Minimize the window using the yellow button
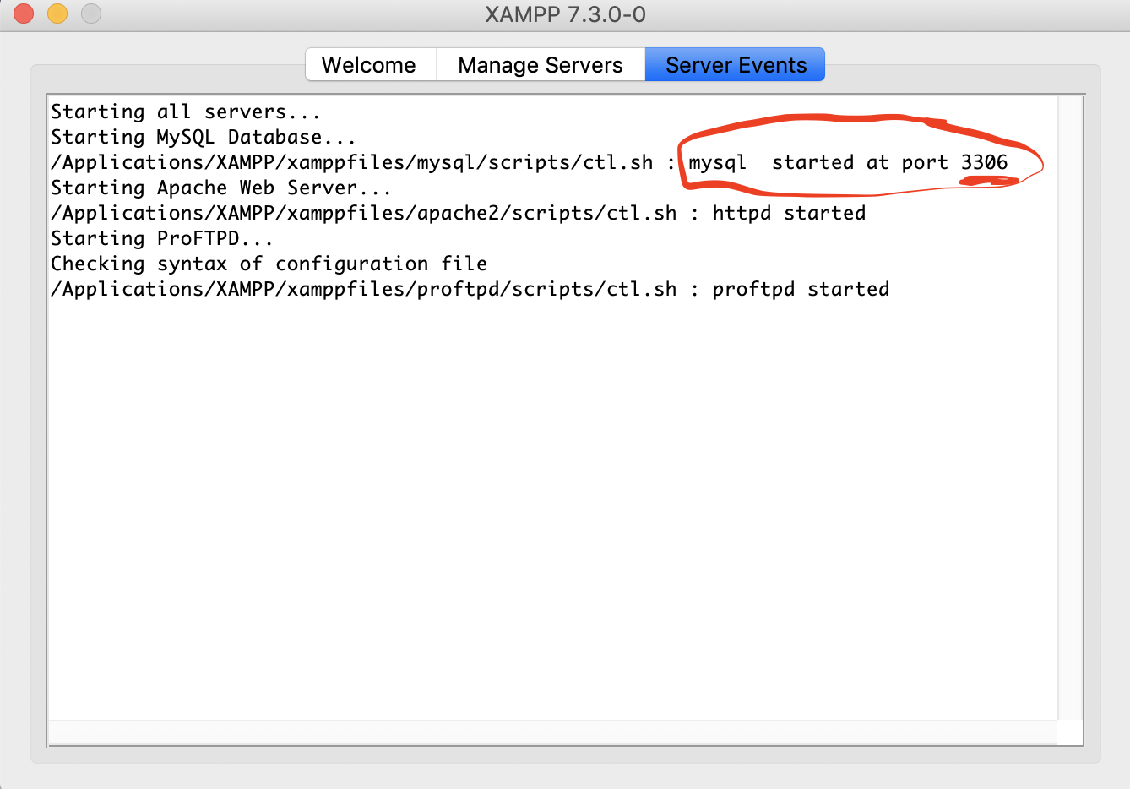This screenshot has height=789, width=1130. pyautogui.click(x=57, y=14)
